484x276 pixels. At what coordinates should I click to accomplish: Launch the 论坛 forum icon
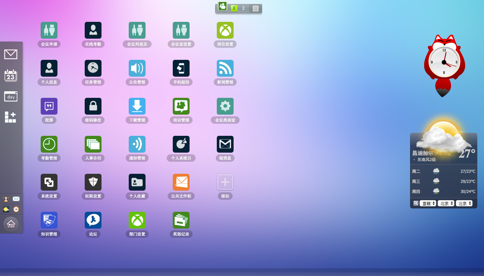[x=93, y=220]
